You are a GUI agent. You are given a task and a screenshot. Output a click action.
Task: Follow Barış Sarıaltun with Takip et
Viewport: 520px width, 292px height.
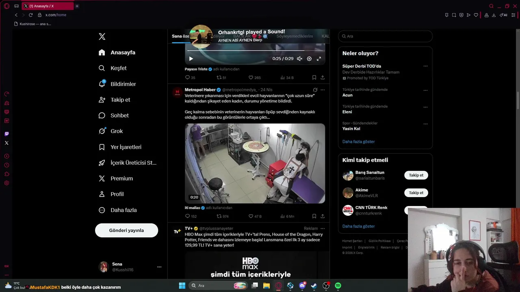point(416,175)
